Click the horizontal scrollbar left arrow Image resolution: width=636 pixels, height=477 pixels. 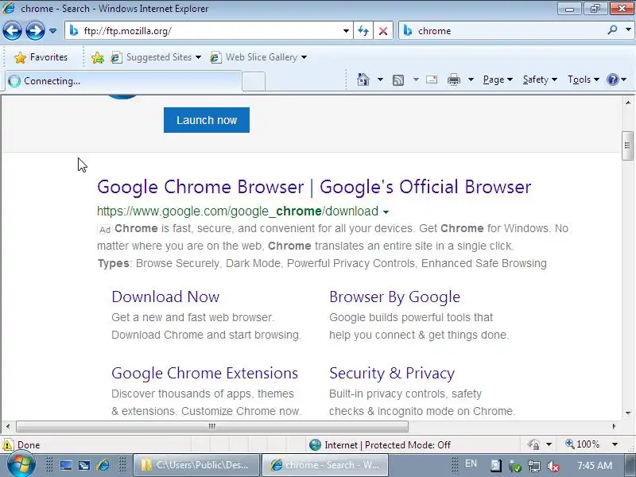point(8,426)
